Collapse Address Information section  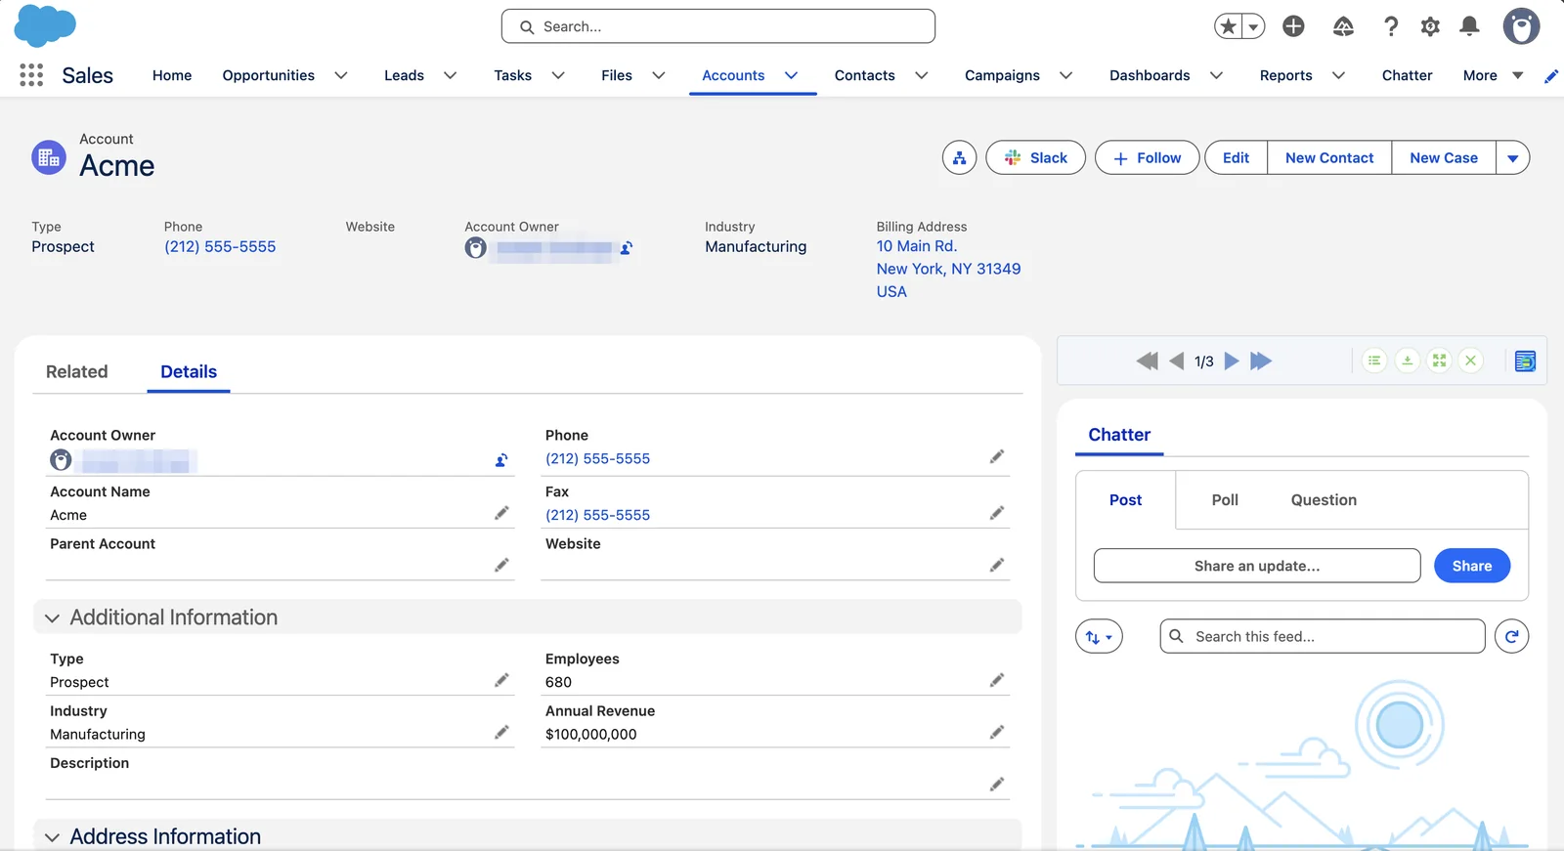(52, 837)
